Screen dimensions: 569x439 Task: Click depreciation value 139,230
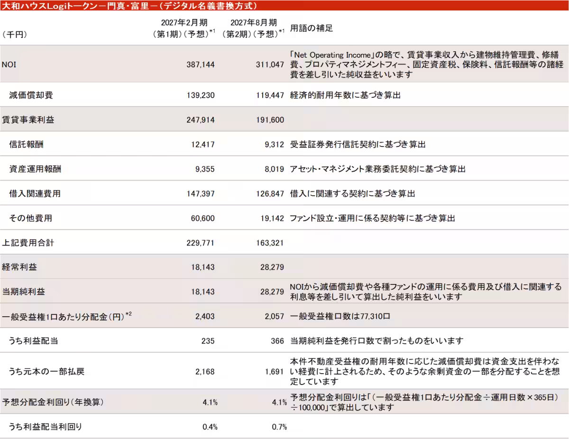pos(201,95)
